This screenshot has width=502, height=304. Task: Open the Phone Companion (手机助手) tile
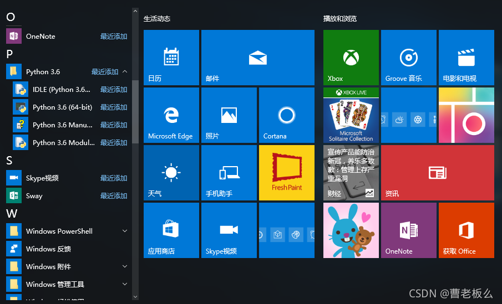coord(229,173)
